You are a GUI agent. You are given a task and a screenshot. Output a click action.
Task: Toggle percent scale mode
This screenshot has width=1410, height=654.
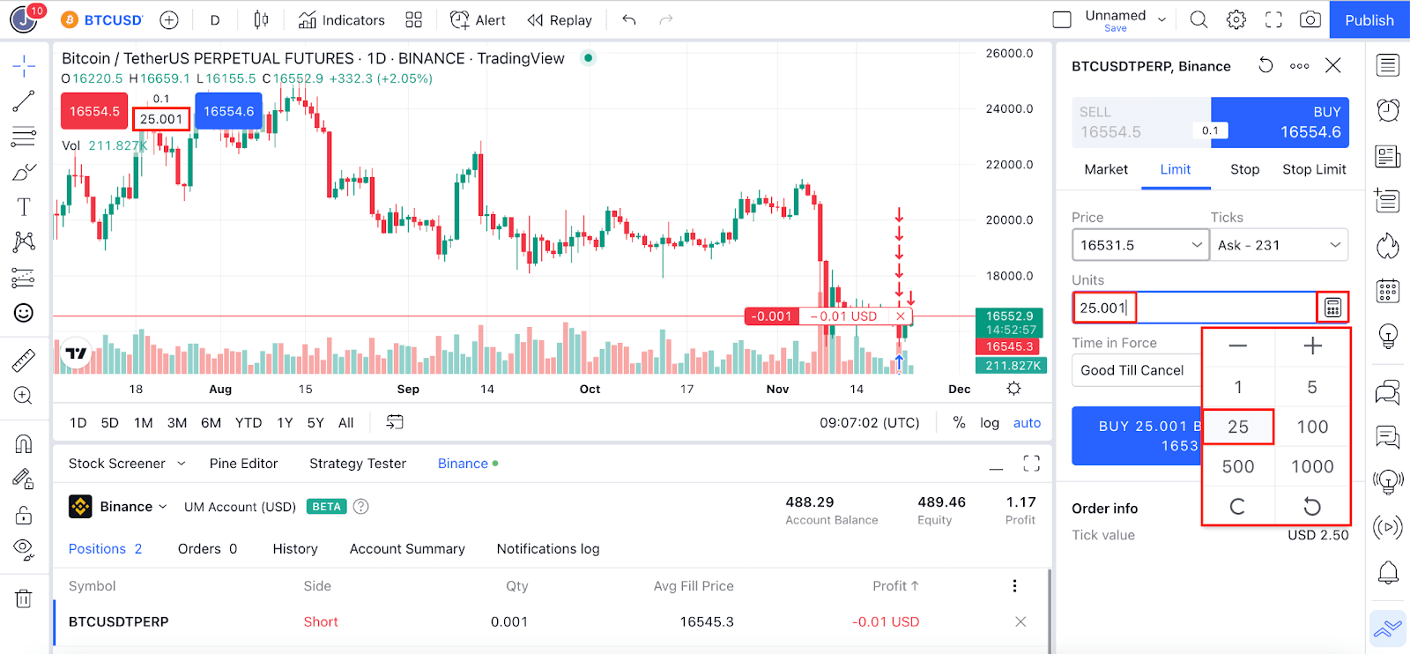tap(959, 423)
